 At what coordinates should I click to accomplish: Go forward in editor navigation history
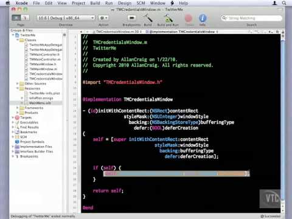(x=88, y=32)
